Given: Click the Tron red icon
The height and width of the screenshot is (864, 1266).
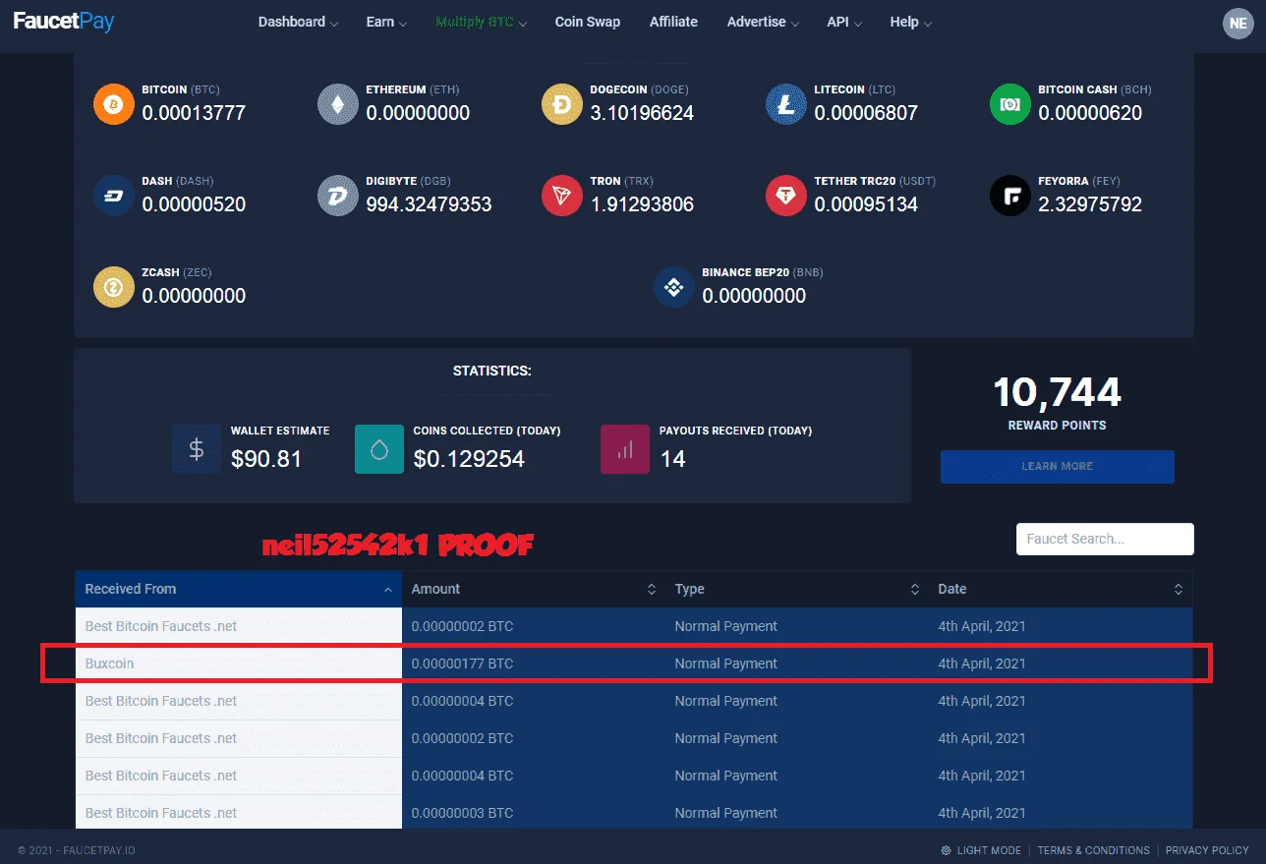Looking at the screenshot, I should click(561, 196).
